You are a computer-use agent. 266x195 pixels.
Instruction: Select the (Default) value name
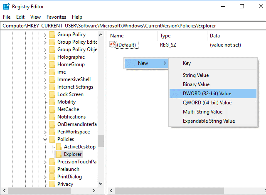pos(127,45)
